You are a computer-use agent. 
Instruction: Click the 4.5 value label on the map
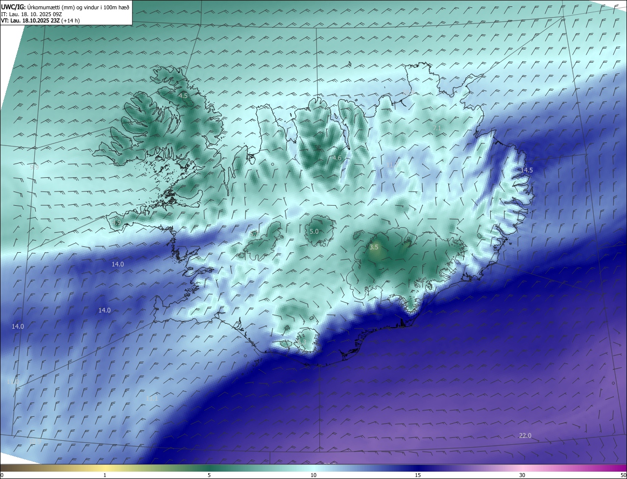183,96
